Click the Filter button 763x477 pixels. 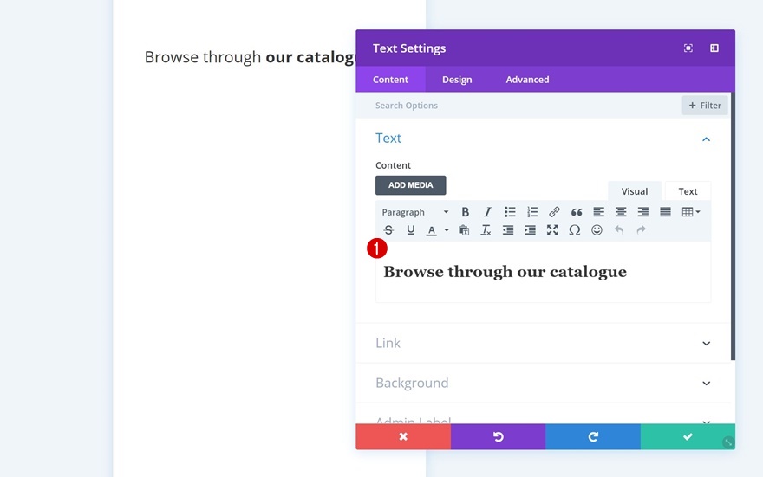point(704,106)
